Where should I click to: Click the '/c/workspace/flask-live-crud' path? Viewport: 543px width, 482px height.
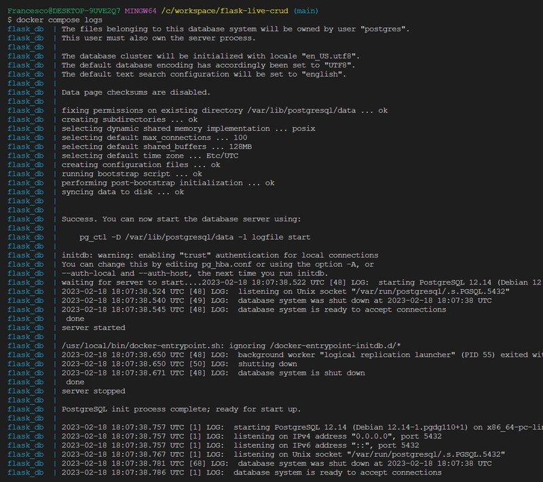pos(225,11)
